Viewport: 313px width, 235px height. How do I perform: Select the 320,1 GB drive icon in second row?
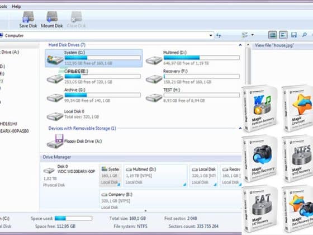tap(55, 79)
